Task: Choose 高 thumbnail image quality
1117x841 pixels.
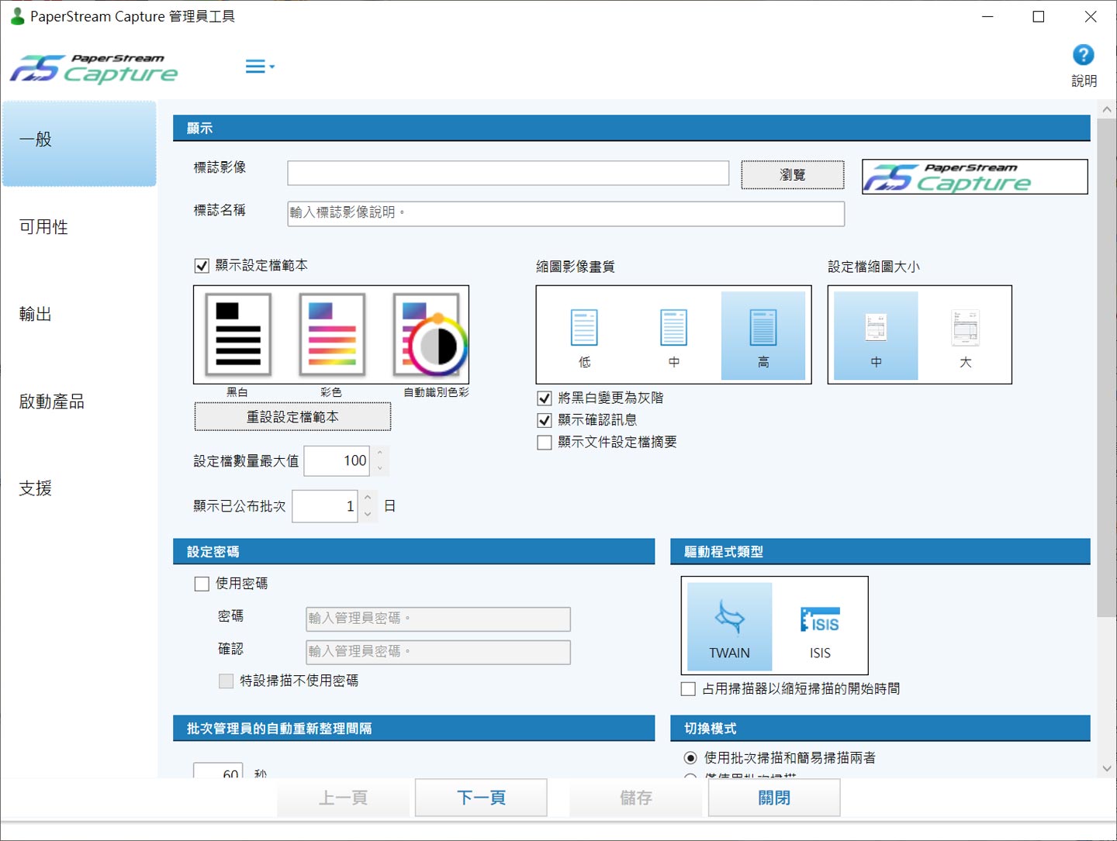Action: 763,336
